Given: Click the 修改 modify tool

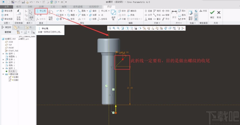Looking at the screenshot, I should 122,11.
